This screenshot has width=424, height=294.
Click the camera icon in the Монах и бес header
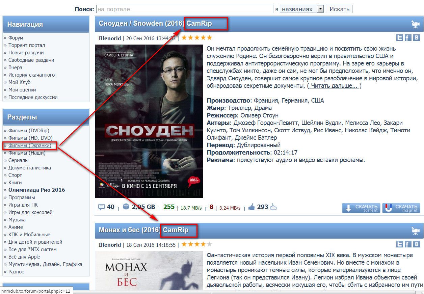(415, 231)
